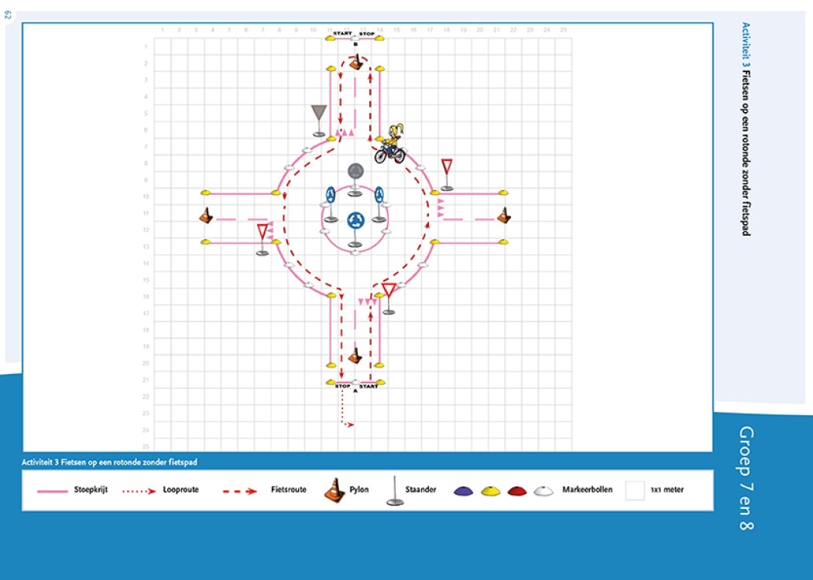Click the 1x1 meter square in the legend
813x580 pixels.
pyautogui.click(x=635, y=490)
